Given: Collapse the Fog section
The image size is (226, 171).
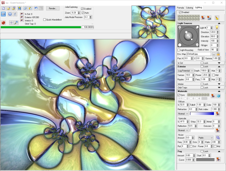Looking at the screenshot, I should (219, 151).
